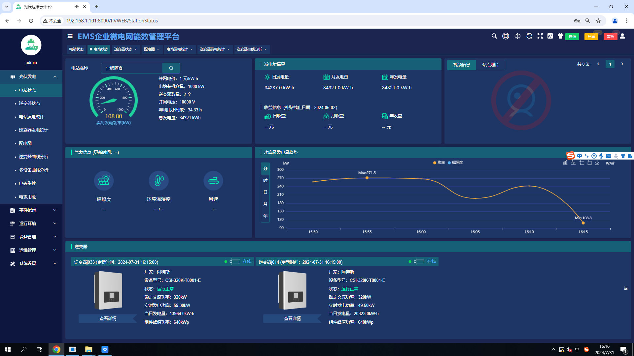Open 电表集抄 in the sidebar
The width and height of the screenshot is (634, 356).
coord(31,184)
